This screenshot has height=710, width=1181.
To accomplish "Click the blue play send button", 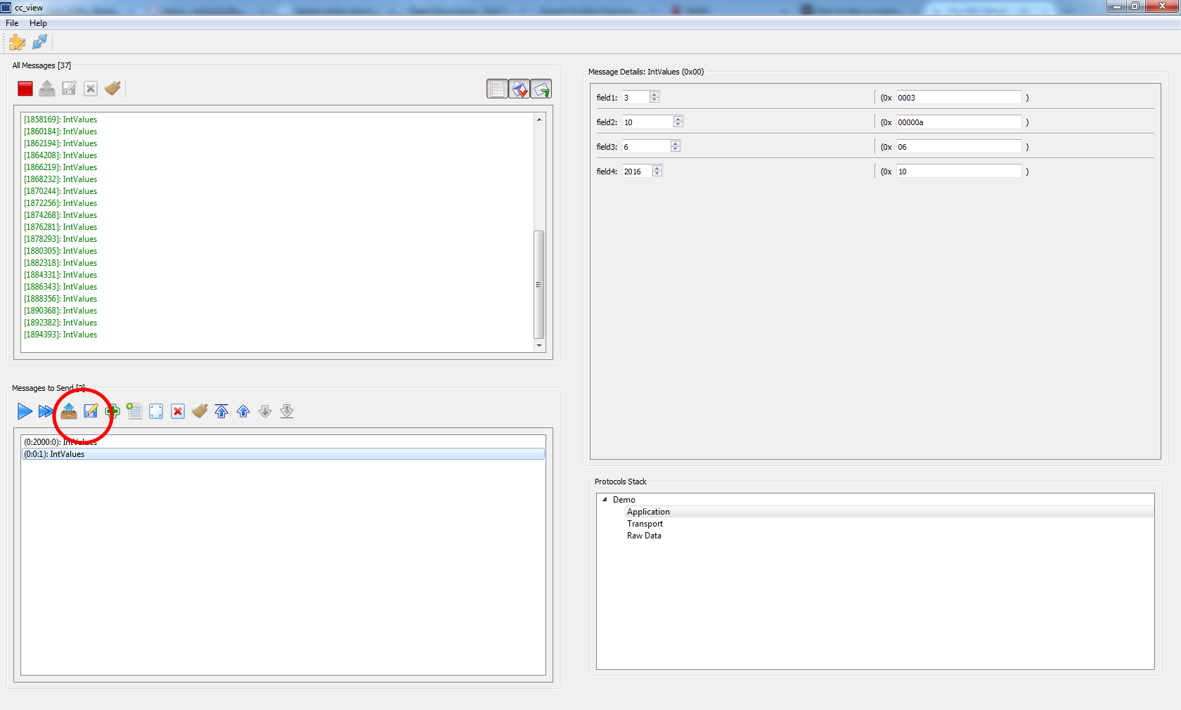I will pyautogui.click(x=25, y=411).
